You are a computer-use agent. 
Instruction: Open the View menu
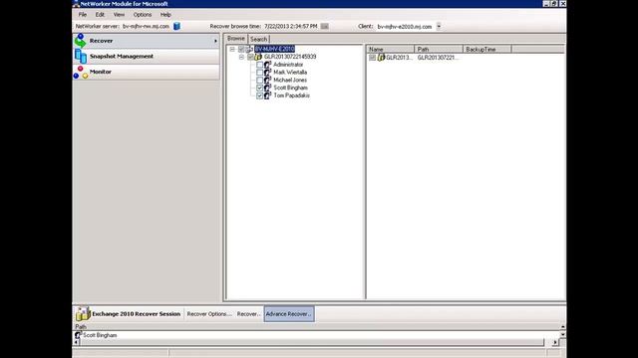tap(119, 15)
